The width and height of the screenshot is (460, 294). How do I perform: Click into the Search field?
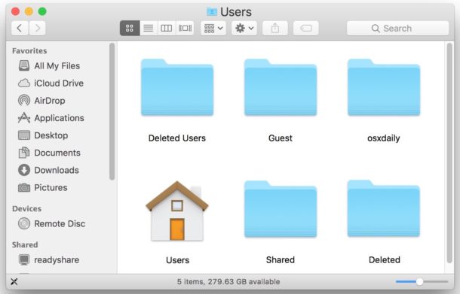coord(397,28)
